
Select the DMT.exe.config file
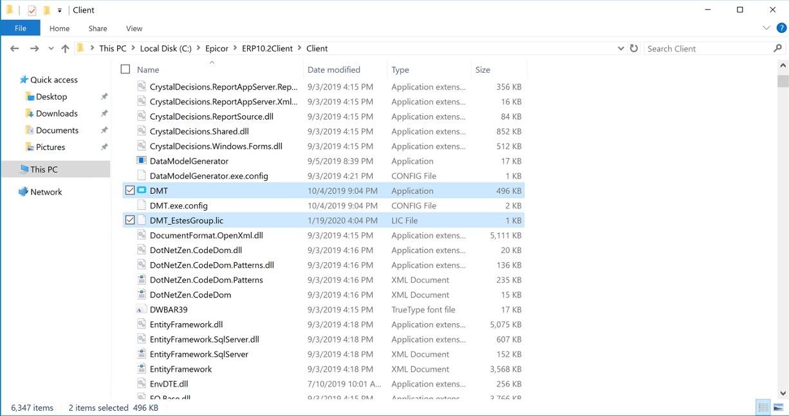(324, 205)
